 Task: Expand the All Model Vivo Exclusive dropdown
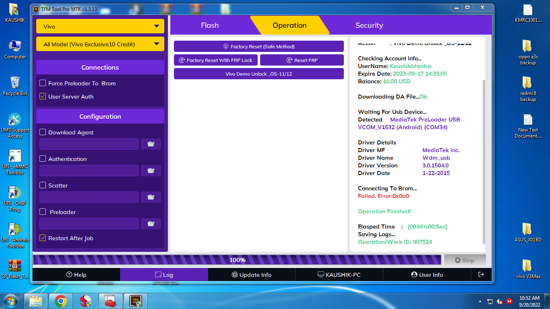coord(100,44)
